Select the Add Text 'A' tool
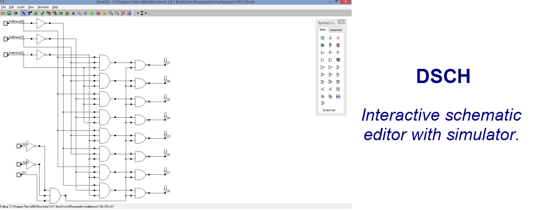Viewport: 538px width, 210px height. (73, 13)
